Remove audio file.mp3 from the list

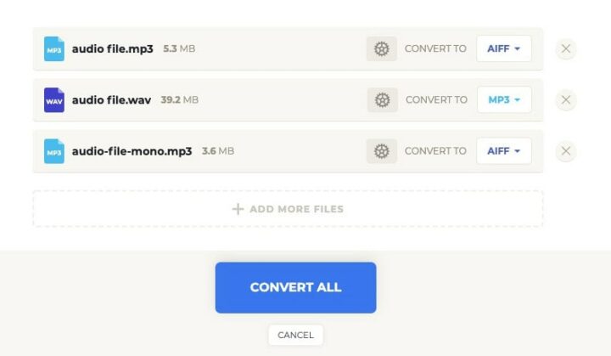[566, 49]
